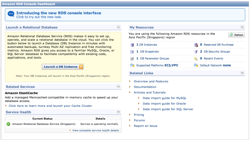Collapse the Related Services panel
Image resolution: width=251 pixels, height=142 pixels.
(x=118, y=86)
